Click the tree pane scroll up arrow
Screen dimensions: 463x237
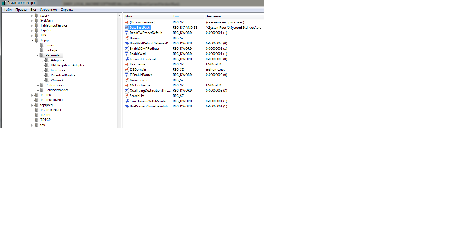pos(119,15)
